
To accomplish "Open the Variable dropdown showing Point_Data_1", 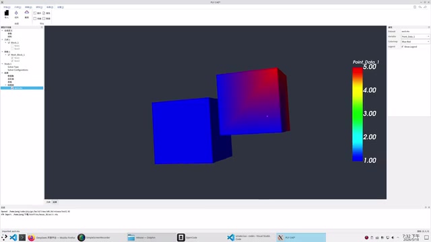I will point(415,36).
